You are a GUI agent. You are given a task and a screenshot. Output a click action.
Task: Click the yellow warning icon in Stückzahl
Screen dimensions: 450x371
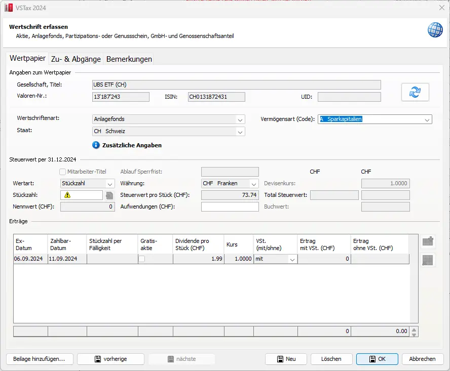tap(67, 195)
